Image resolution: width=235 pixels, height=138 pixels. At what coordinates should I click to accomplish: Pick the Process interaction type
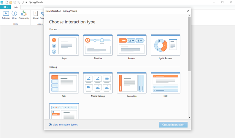click(132, 45)
